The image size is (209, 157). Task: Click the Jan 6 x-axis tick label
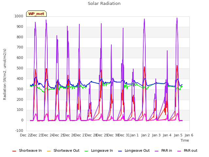pyautogui.click(x=189, y=135)
